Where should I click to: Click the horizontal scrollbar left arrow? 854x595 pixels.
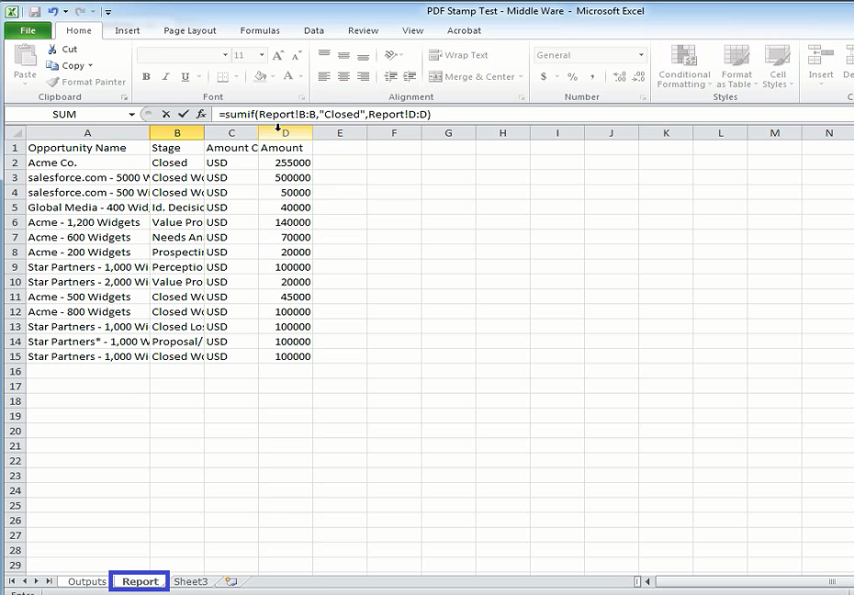pos(647,581)
